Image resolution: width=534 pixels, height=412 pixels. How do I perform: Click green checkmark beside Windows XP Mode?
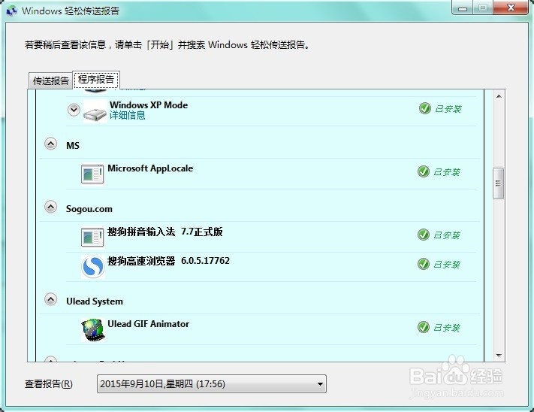tap(424, 108)
